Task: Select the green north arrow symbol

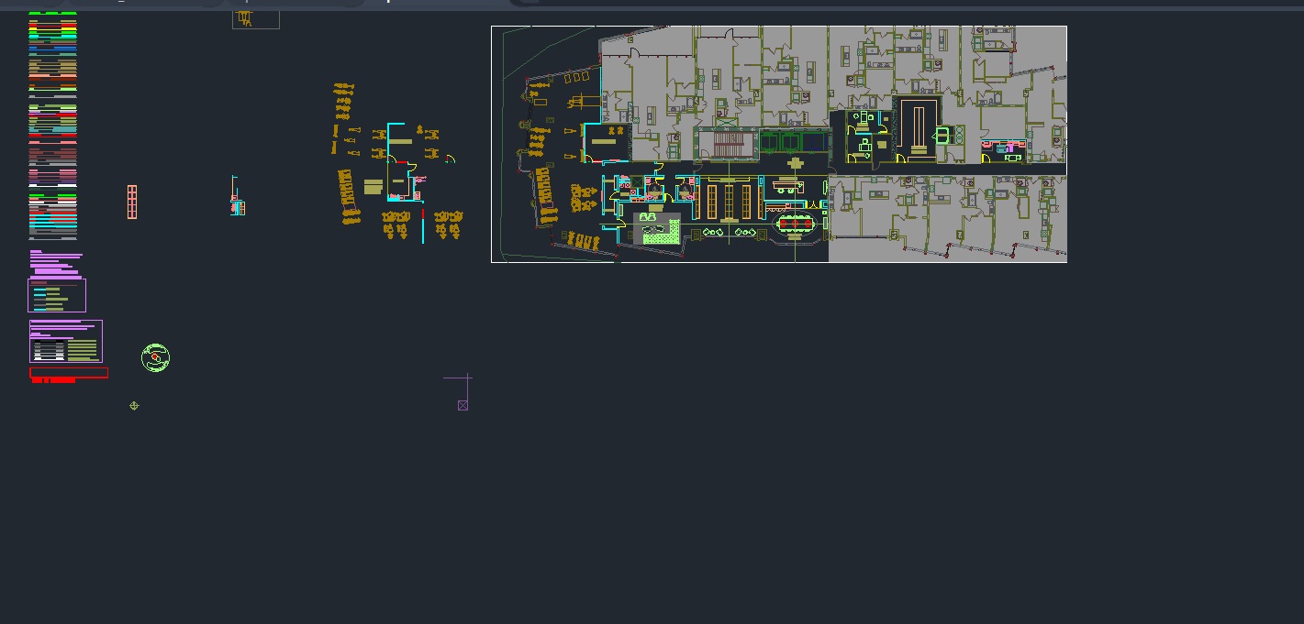Action: click(x=155, y=357)
